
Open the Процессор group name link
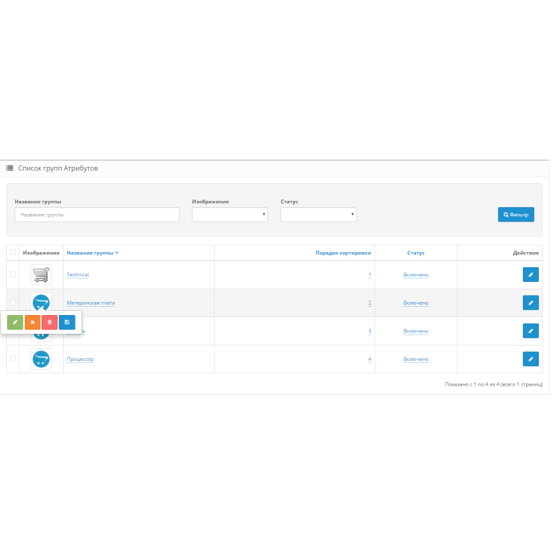point(80,359)
